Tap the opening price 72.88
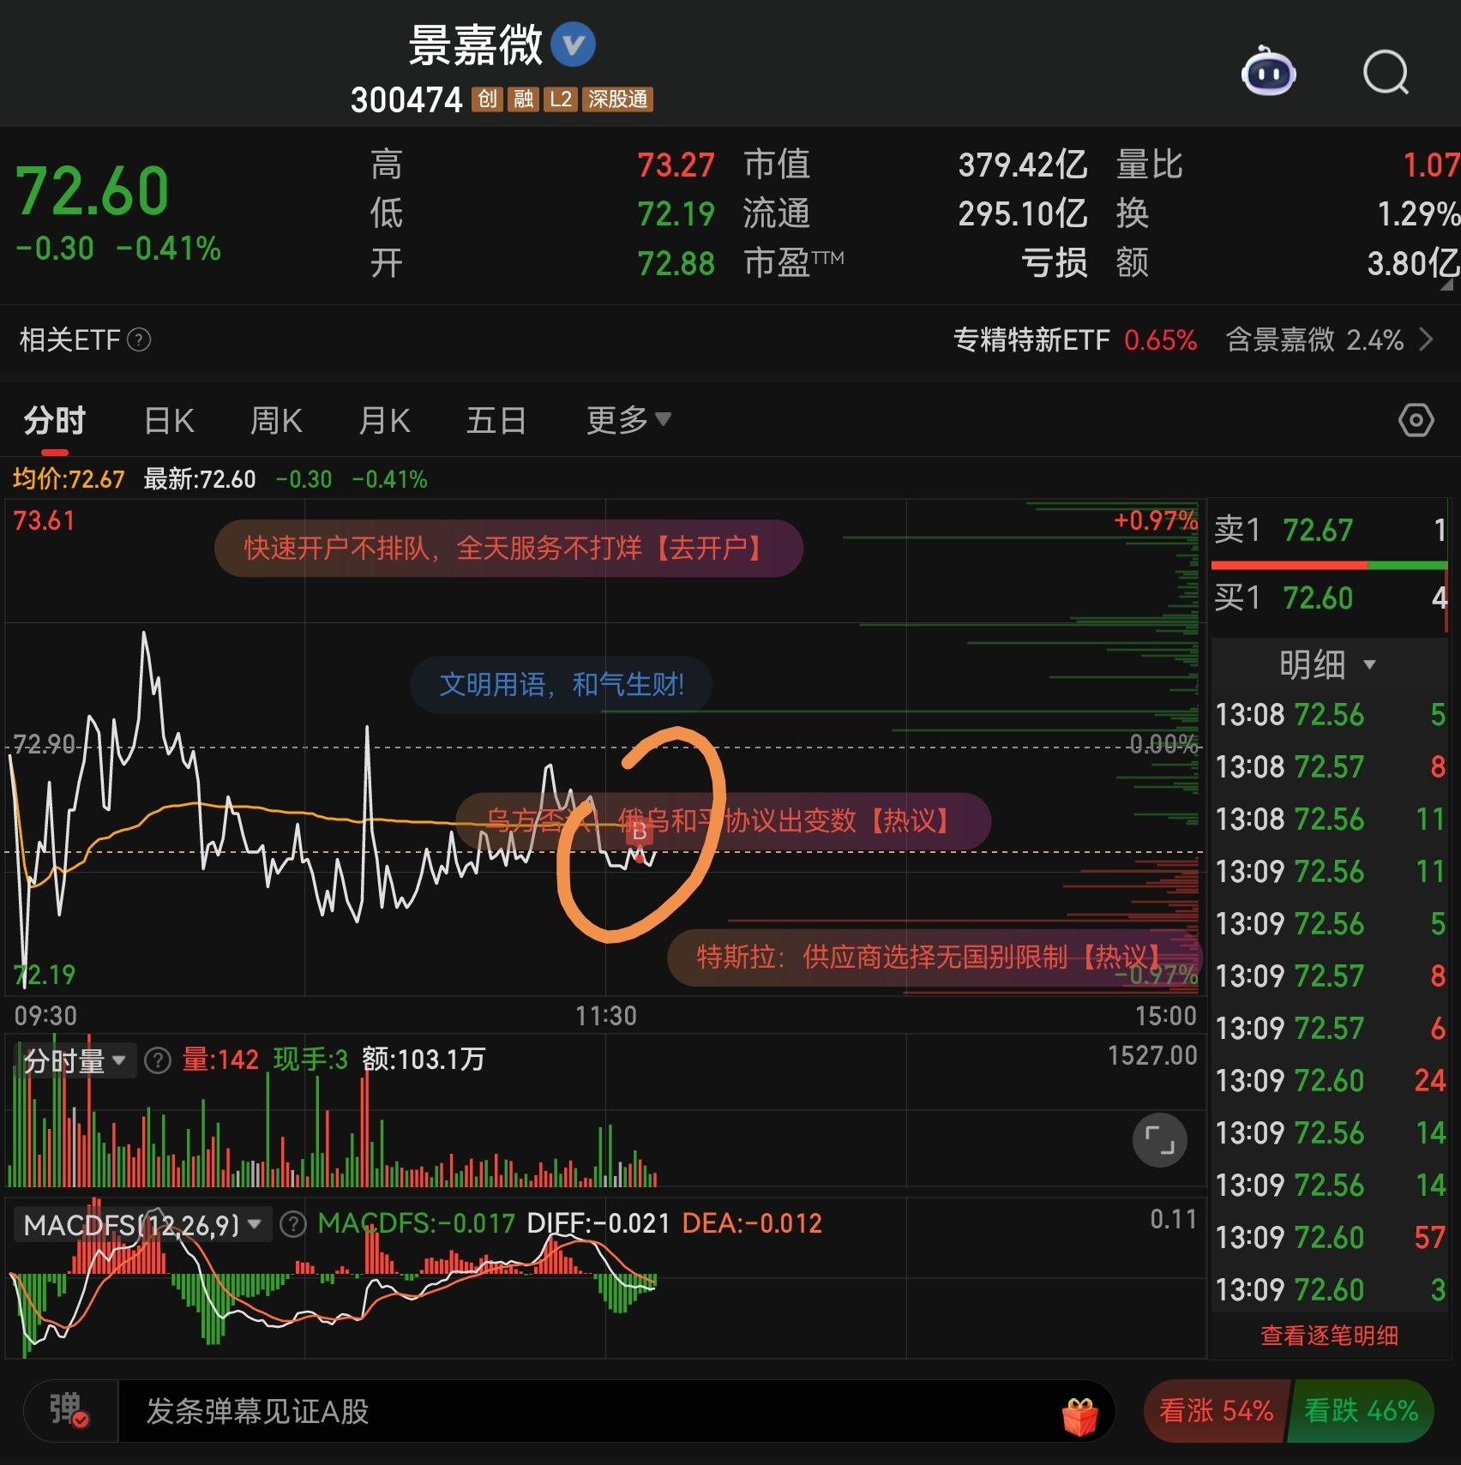Image resolution: width=1461 pixels, height=1465 pixels. click(x=676, y=263)
